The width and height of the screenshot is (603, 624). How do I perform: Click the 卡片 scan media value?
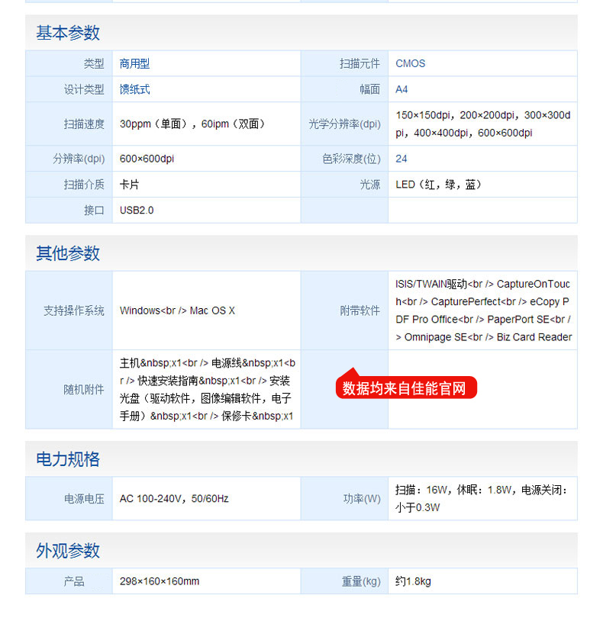click(x=129, y=185)
